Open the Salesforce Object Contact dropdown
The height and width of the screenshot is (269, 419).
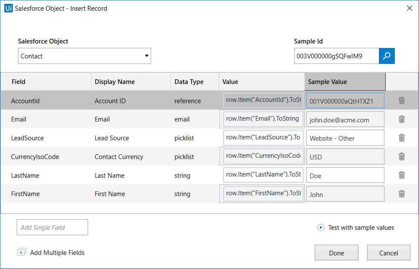click(x=84, y=56)
